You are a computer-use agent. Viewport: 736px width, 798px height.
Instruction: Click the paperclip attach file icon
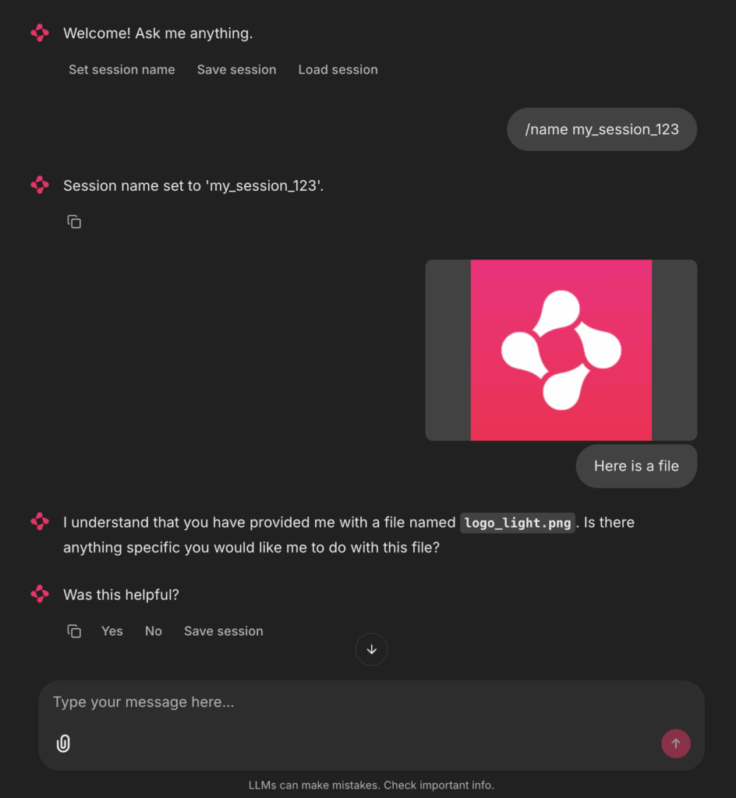pos(63,743)
